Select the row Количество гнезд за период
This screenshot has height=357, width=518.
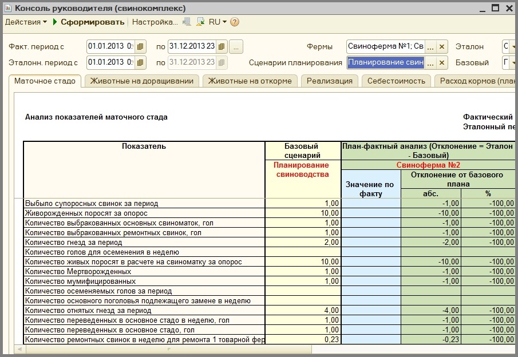tap(144, 243)
